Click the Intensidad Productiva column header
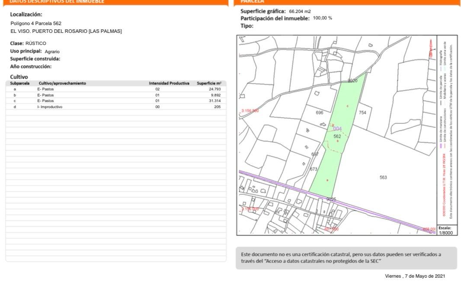This screenshot has width=461, height=282. pyautogui.click(x=169, y=83)
